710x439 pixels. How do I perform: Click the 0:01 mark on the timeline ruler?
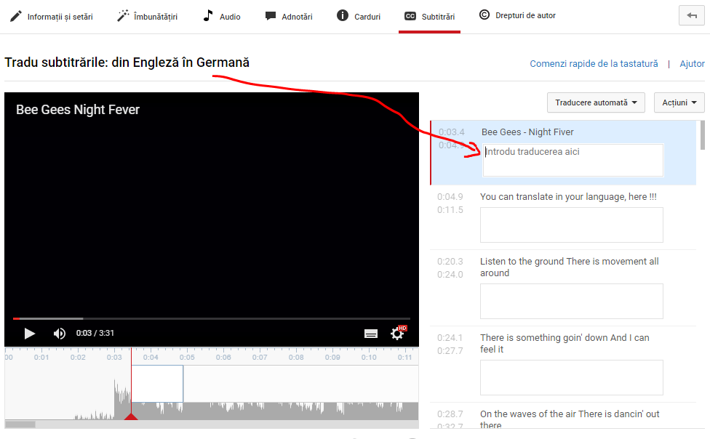point(41,358)
